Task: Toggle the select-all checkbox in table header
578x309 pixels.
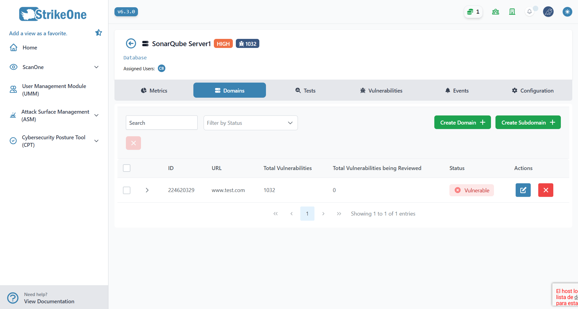Action: tap(127, 168)
